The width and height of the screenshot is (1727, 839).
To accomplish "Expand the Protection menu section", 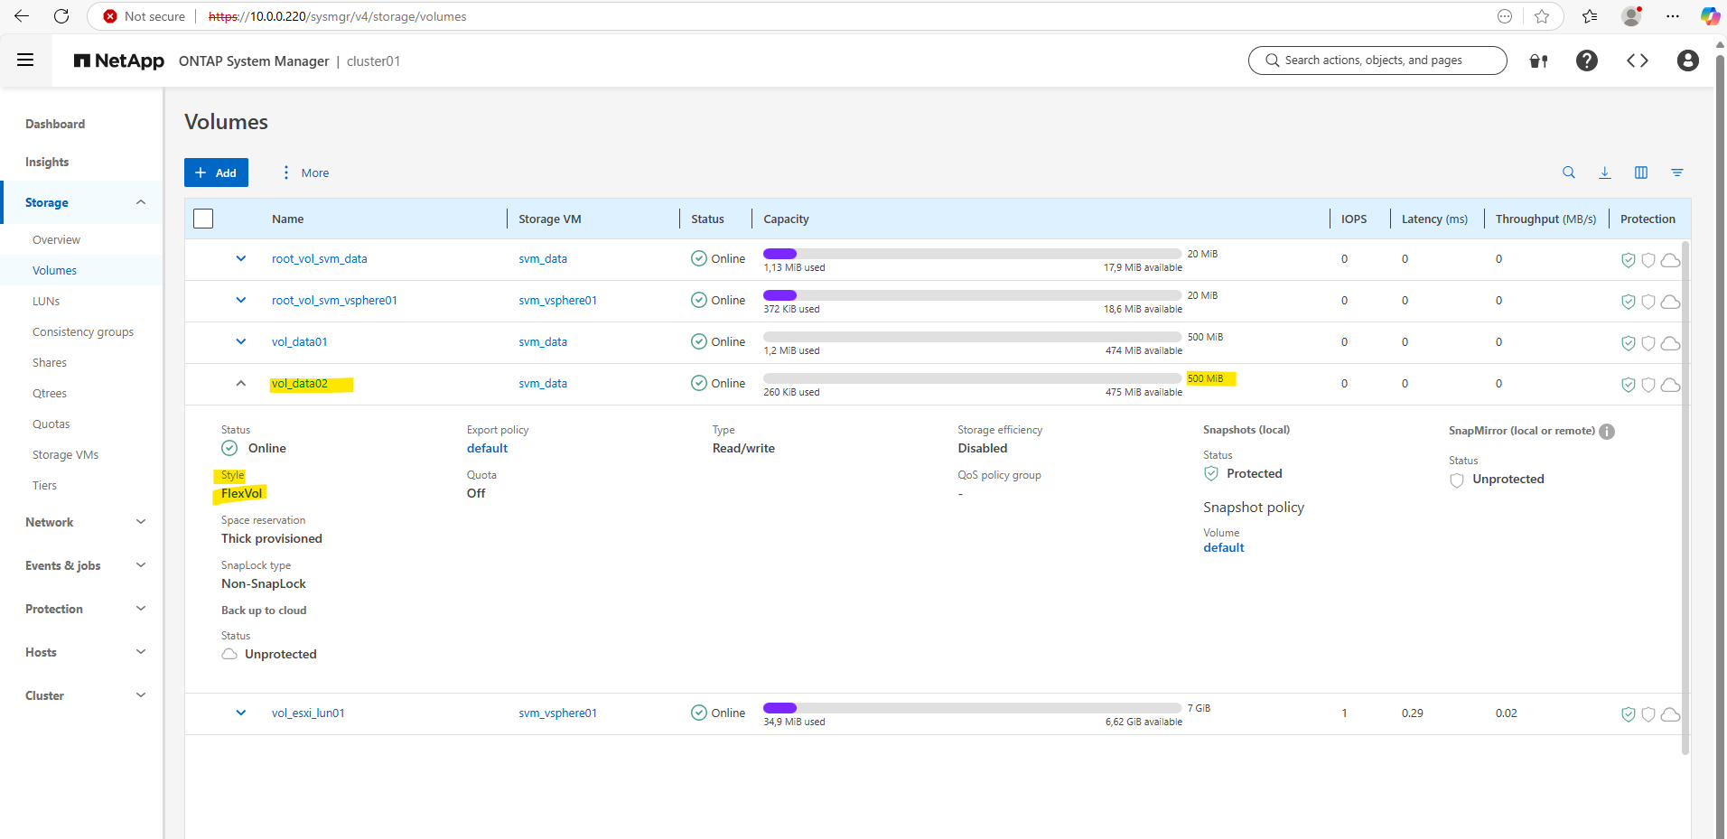I will coord(141,609).
